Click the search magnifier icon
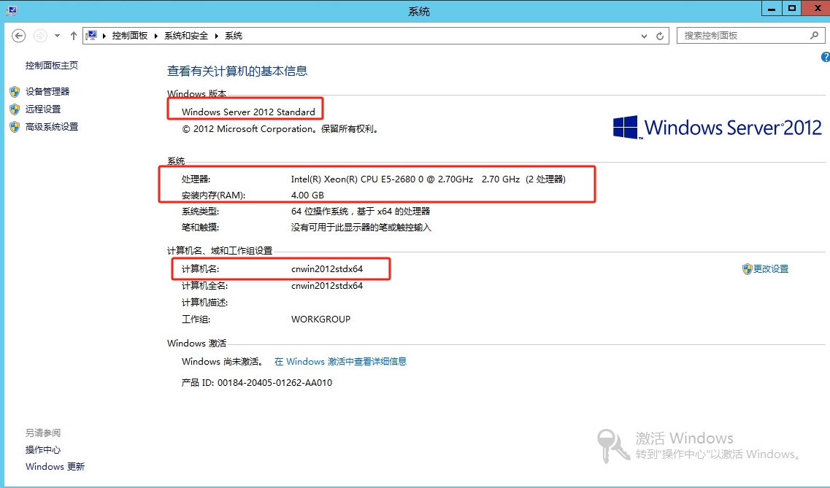Screen dimensions: 830x488 pos(814,36)
